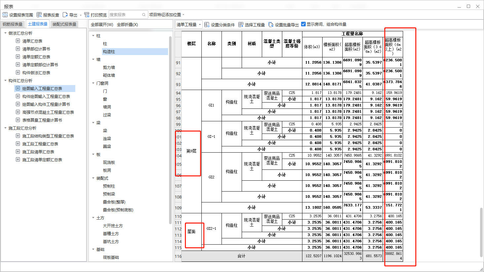The height and width of the screenshot is (272, 484).
Task: Open 项目特征添加位置 dropdown
Action: point(167,15)
